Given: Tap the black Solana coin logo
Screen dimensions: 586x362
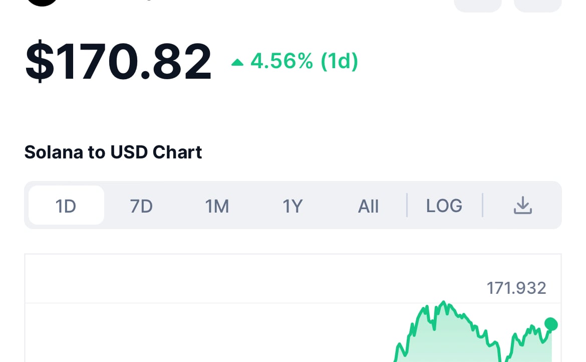Looking at the screenshot, I should click(x=42, y=3).
